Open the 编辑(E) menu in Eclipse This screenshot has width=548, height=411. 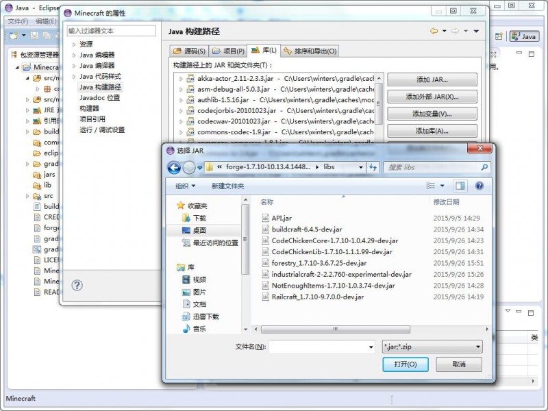(x=46, y=21)
